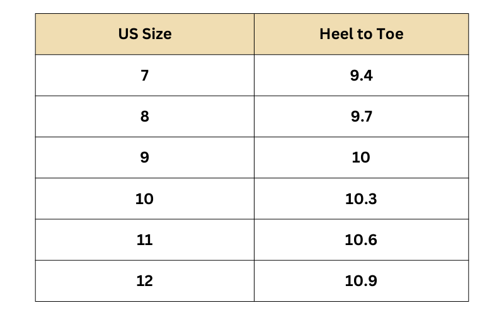Screen dimensions: 504x315
Task: Select the US size 11 cell
Action: pos(145,240)
